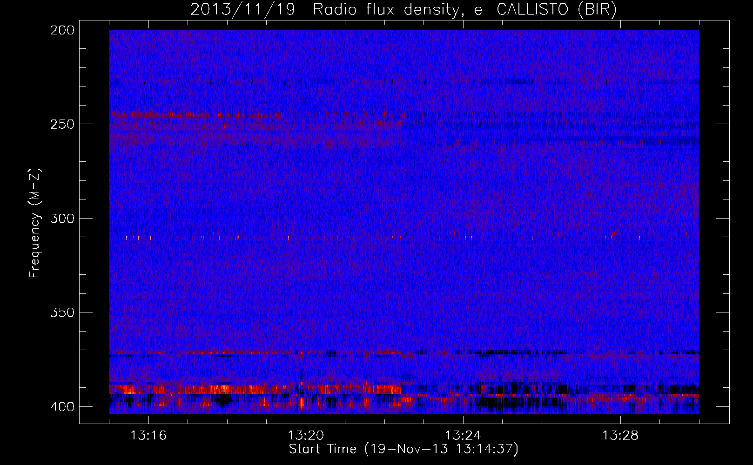Click the 13:16 time tick label
This screenshot has width=753, height=465.
pyautogui.click(x=148, y=436)
